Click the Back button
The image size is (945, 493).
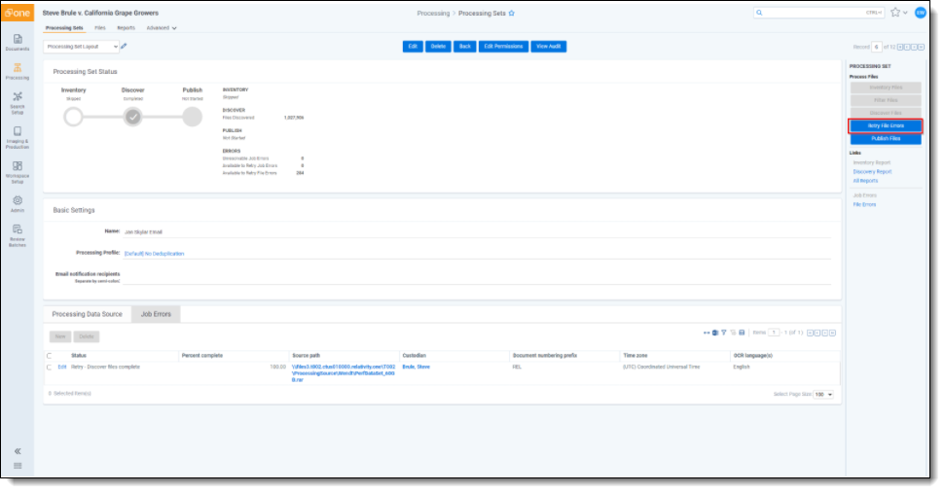click(464, 47)
